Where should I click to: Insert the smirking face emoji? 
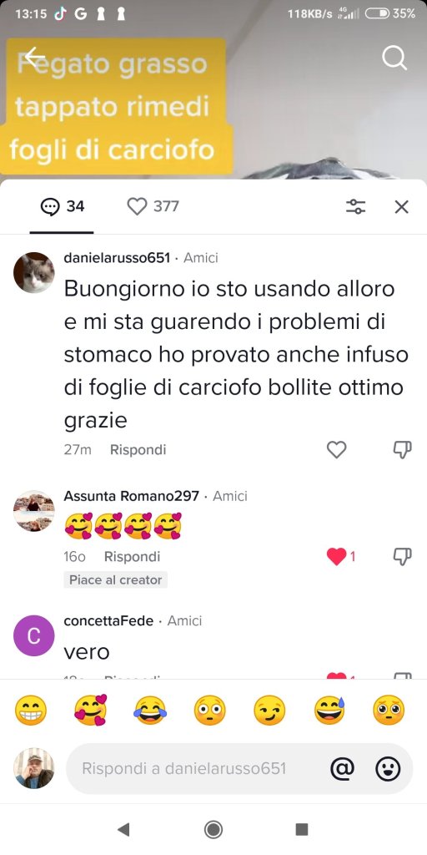click(269, 711)
